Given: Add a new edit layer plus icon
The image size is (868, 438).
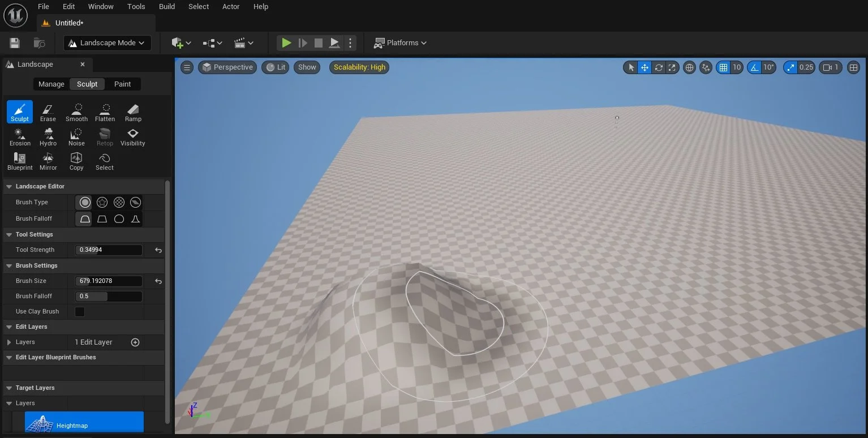Looking at the screenshot, I should point(135,342).
